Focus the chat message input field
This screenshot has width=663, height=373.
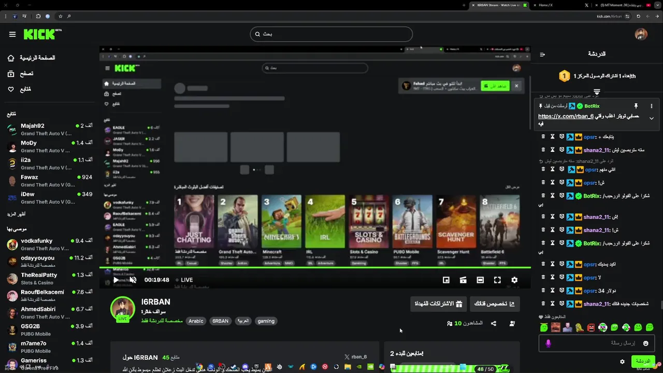click(x=597, y=343)
